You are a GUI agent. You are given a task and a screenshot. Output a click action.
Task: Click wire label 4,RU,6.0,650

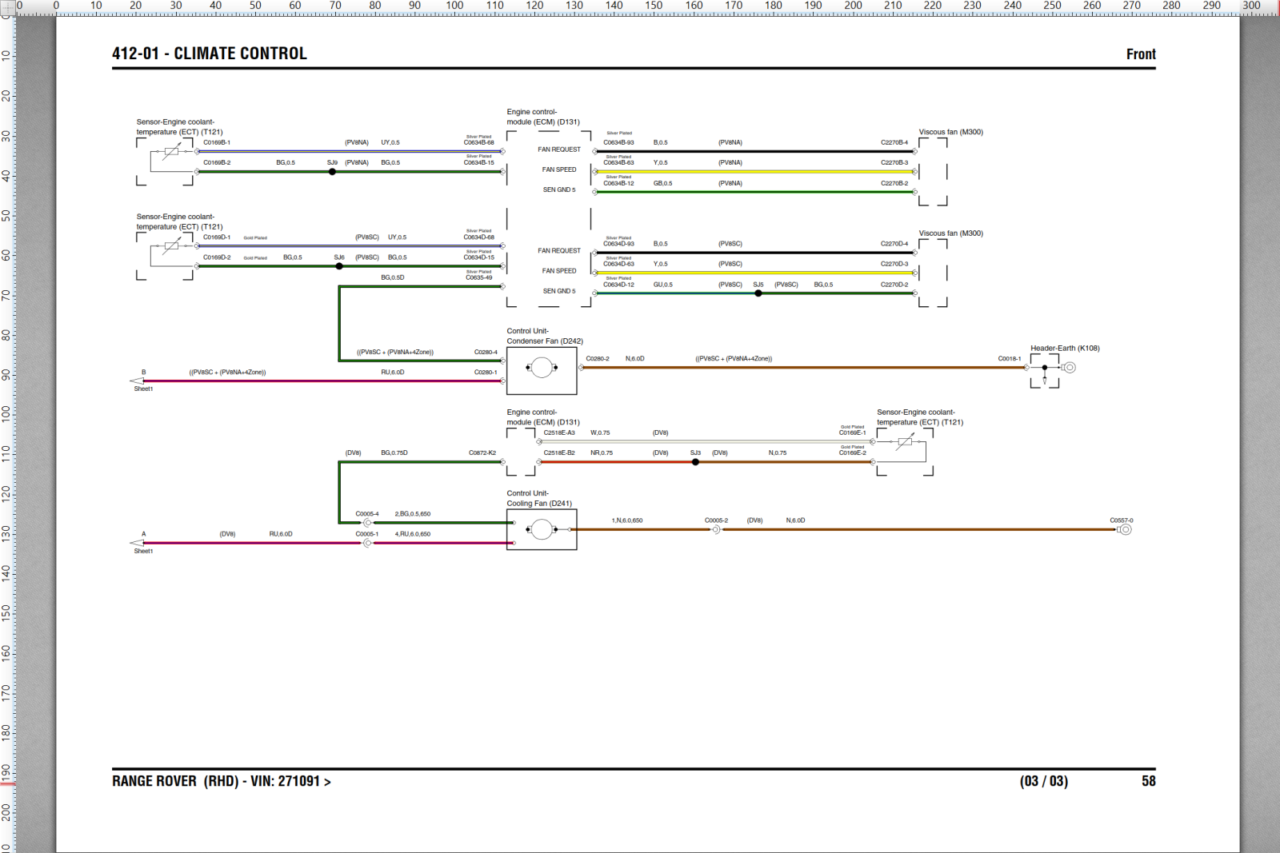coord(413,534)
